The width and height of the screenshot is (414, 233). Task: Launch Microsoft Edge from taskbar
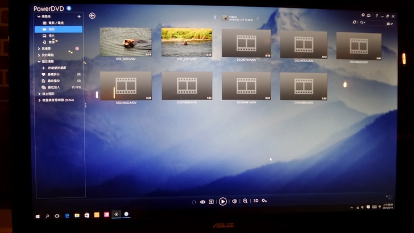click(x=67, y=215)
